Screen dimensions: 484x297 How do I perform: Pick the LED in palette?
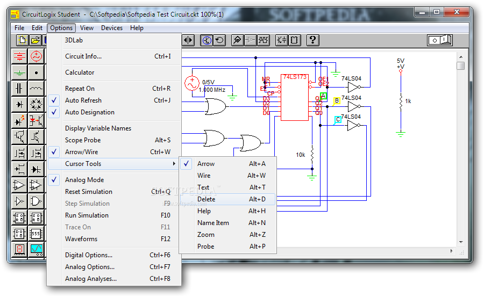tap(19, 121)
